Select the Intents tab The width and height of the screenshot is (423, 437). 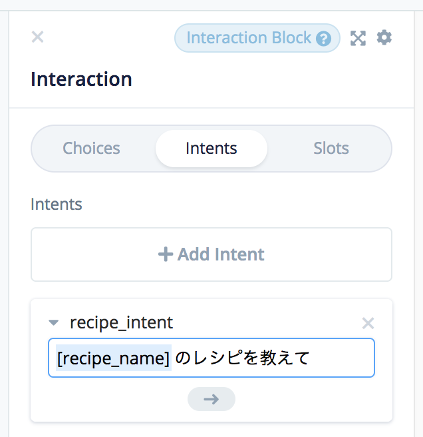(211, 149)
